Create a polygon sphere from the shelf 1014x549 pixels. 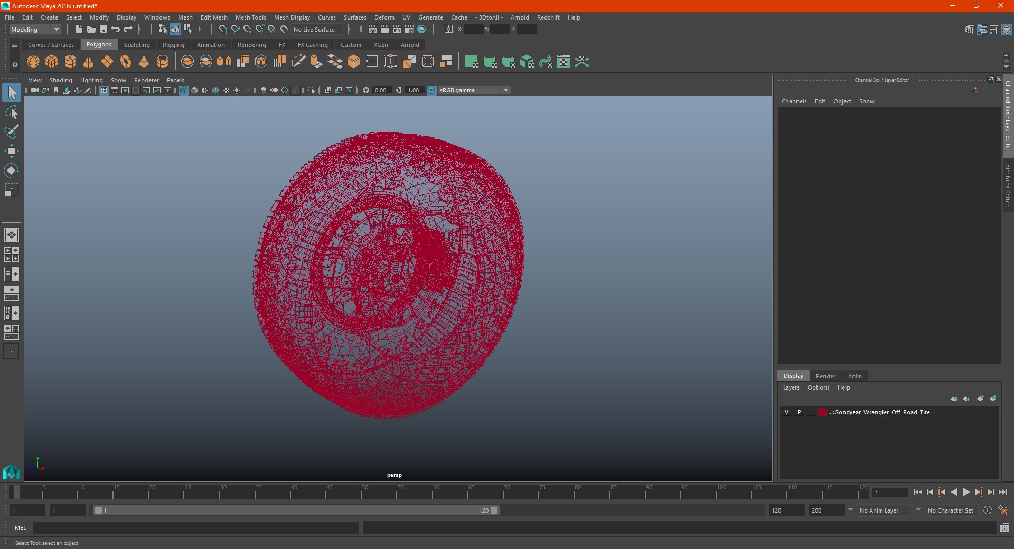click(33, 62)
